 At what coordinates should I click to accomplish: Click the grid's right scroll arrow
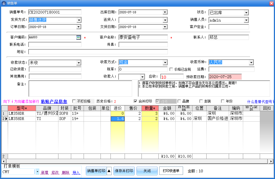pos(271,161)
